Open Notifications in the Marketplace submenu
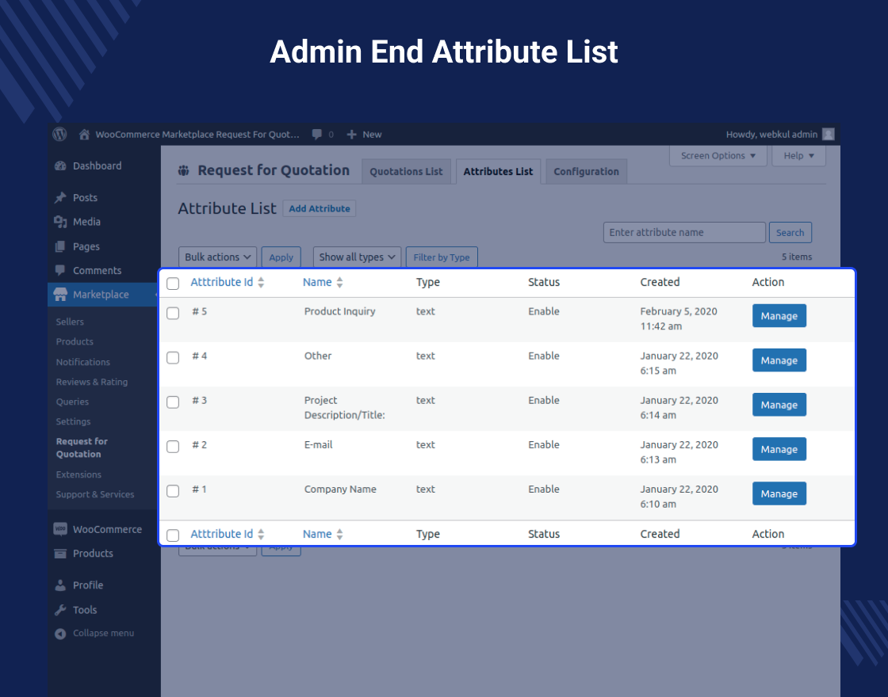The image size is (888, 697). (82, 361)
